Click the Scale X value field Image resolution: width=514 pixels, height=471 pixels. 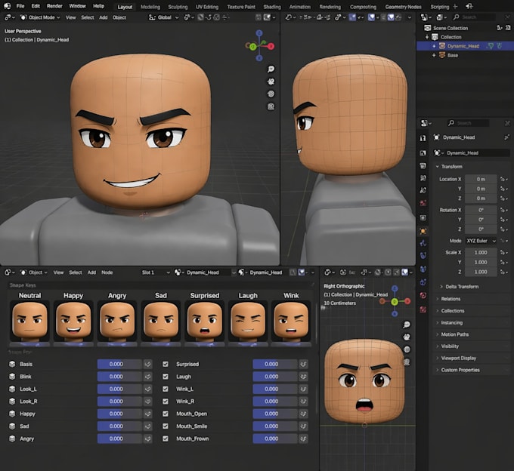click(x=481, y=252)
